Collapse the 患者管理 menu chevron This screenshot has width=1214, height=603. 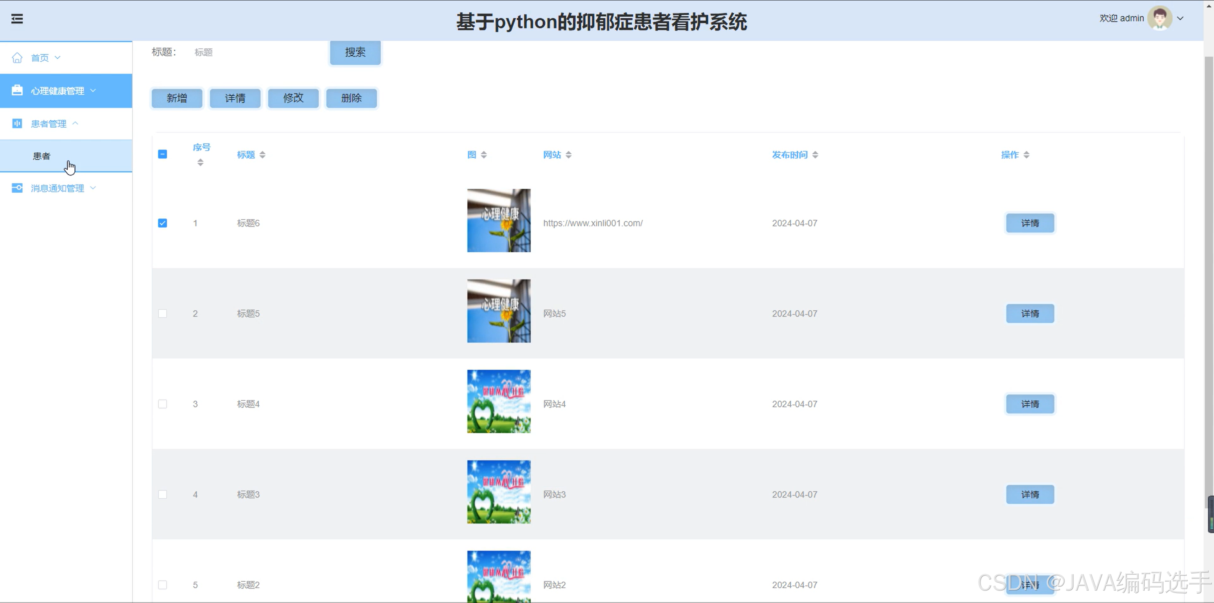click(76, 123)
